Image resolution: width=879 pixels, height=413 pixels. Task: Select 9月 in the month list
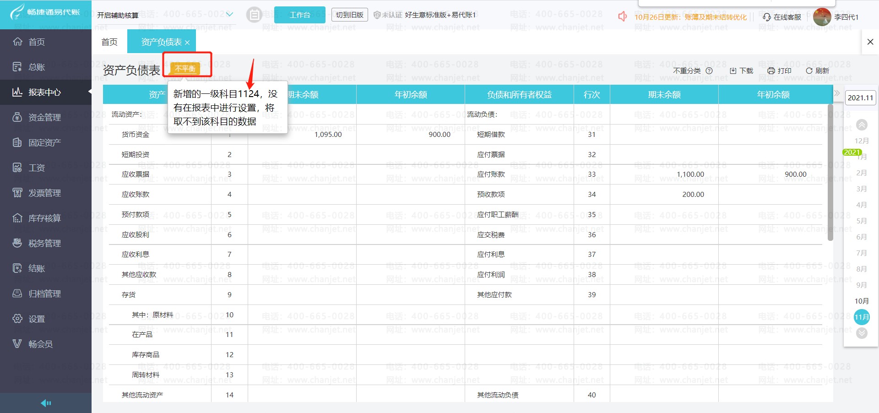pyautogui.click(x=862, y=285)
